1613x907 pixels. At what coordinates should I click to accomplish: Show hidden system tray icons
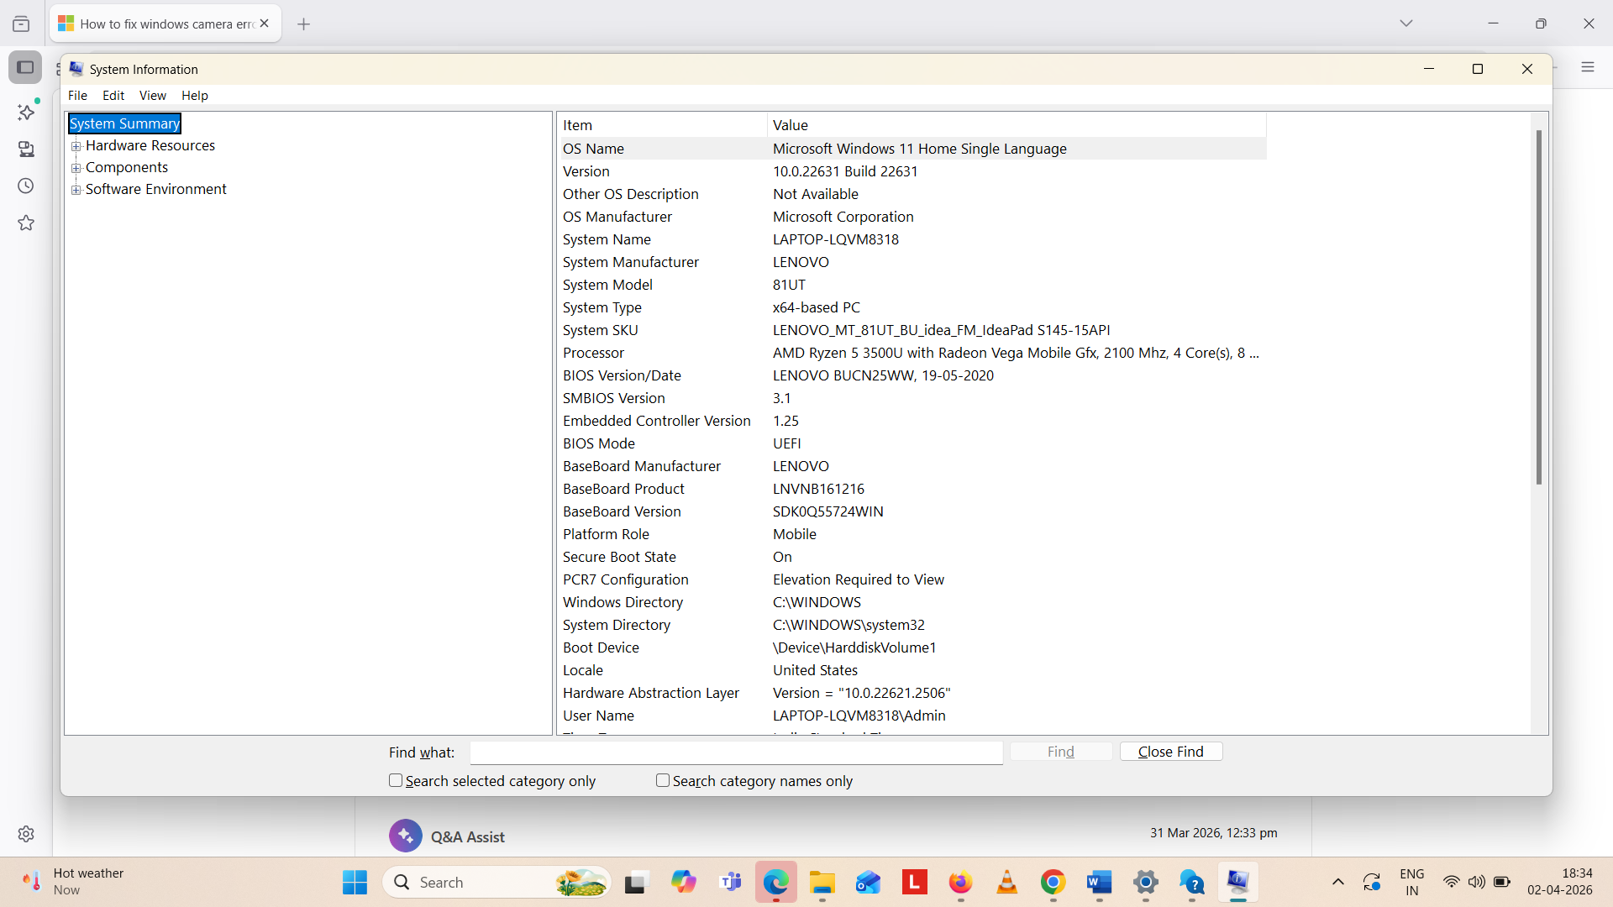pos(1338,882)
